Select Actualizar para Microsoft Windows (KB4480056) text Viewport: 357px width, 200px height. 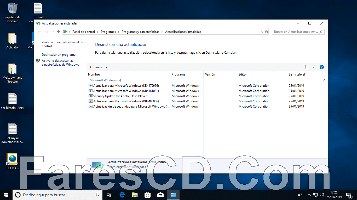(x=126, y=101)
